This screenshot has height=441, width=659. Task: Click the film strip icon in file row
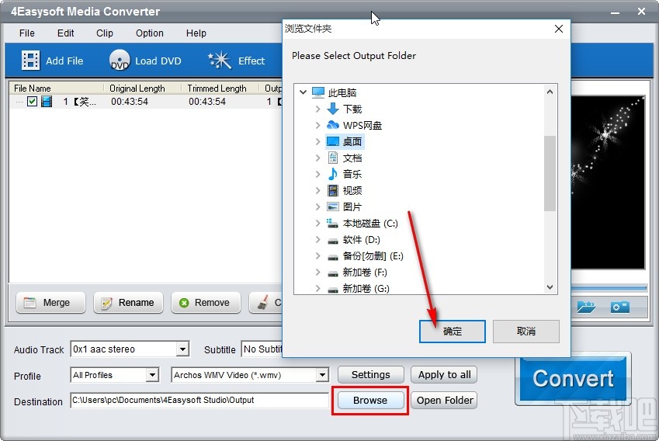pos(47,101)
